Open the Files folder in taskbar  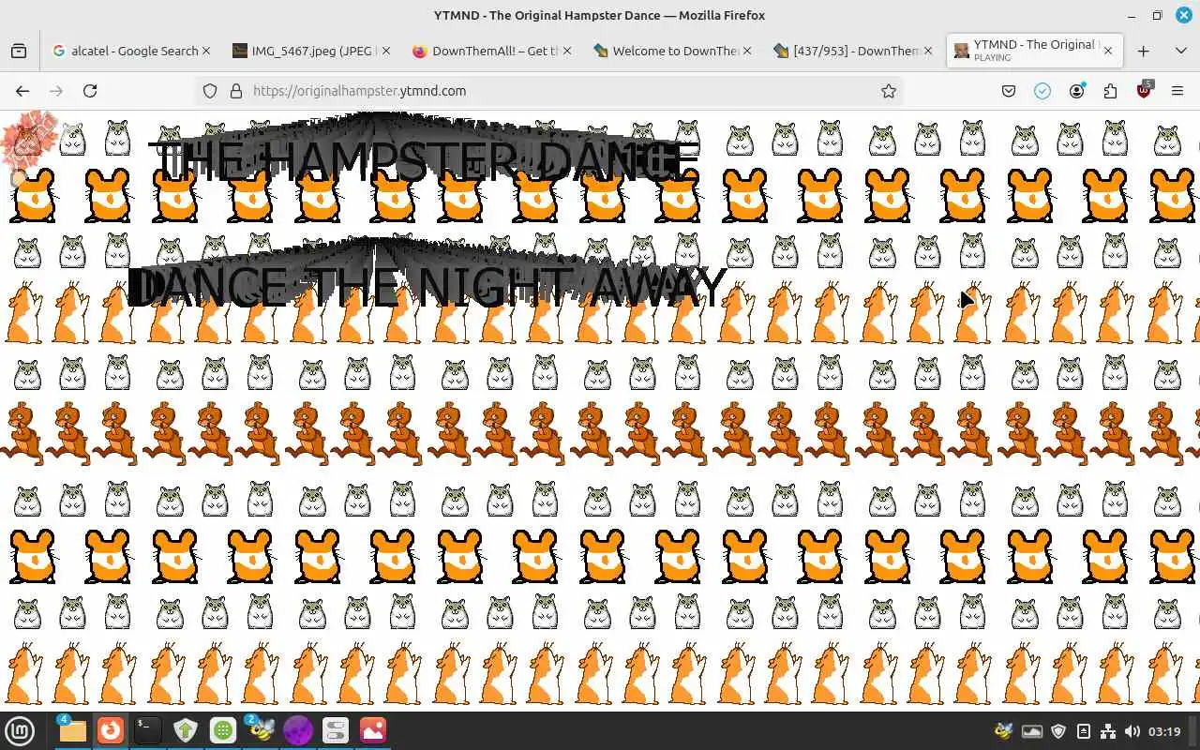72,730
